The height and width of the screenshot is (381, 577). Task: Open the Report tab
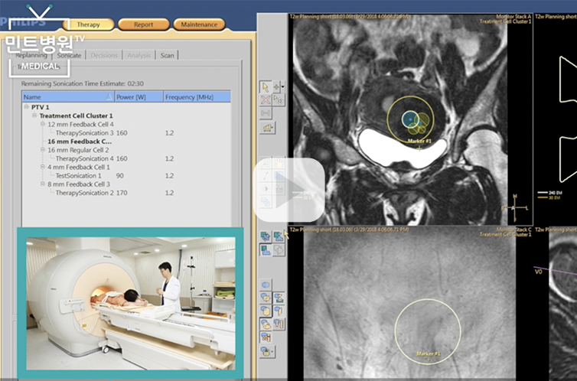[x=144, y=24]
